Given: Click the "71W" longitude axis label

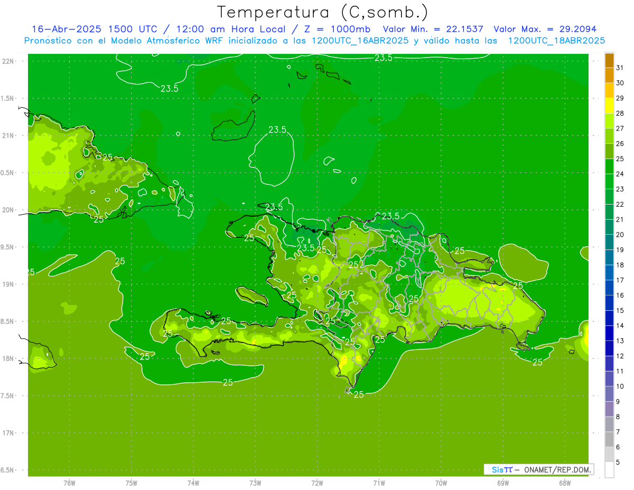Looking at the screenshot, I should (379, 483).
